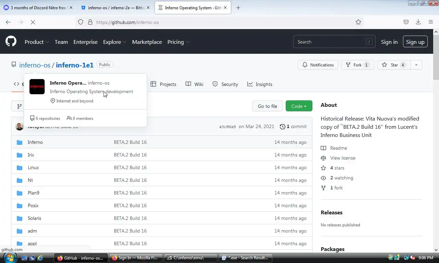Click the Linux folder icon
439x263 pixels.
[x=20, y=167]
